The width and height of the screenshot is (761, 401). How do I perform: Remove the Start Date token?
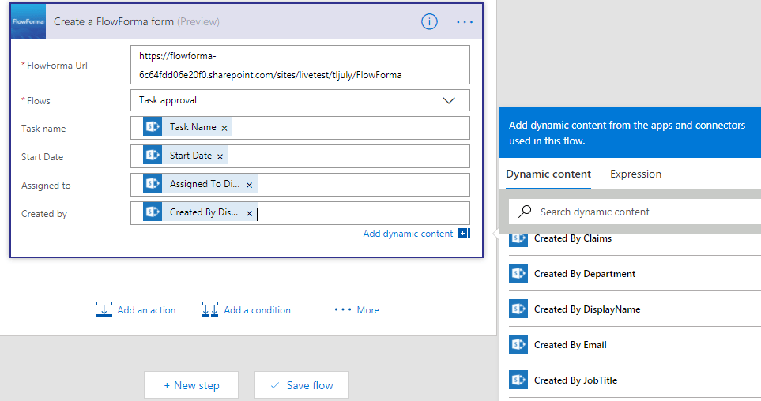[220, 156]
